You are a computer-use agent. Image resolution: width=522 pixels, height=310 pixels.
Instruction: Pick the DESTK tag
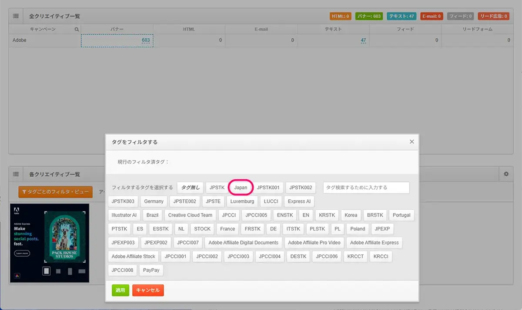click(x=298, y=257)
